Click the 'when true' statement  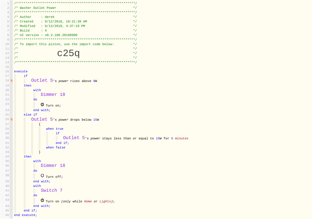point(55,129)
